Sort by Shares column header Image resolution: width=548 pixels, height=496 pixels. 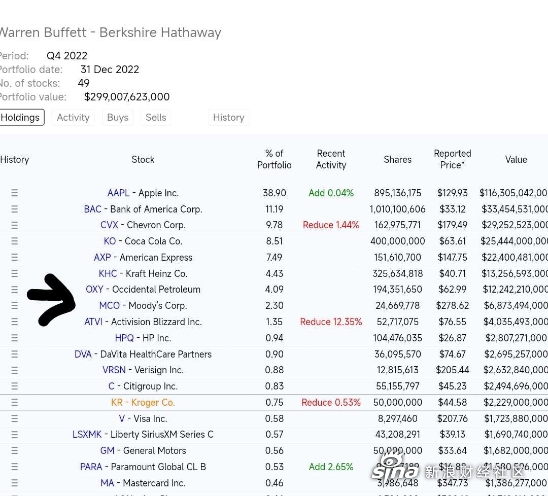[397, 160]
